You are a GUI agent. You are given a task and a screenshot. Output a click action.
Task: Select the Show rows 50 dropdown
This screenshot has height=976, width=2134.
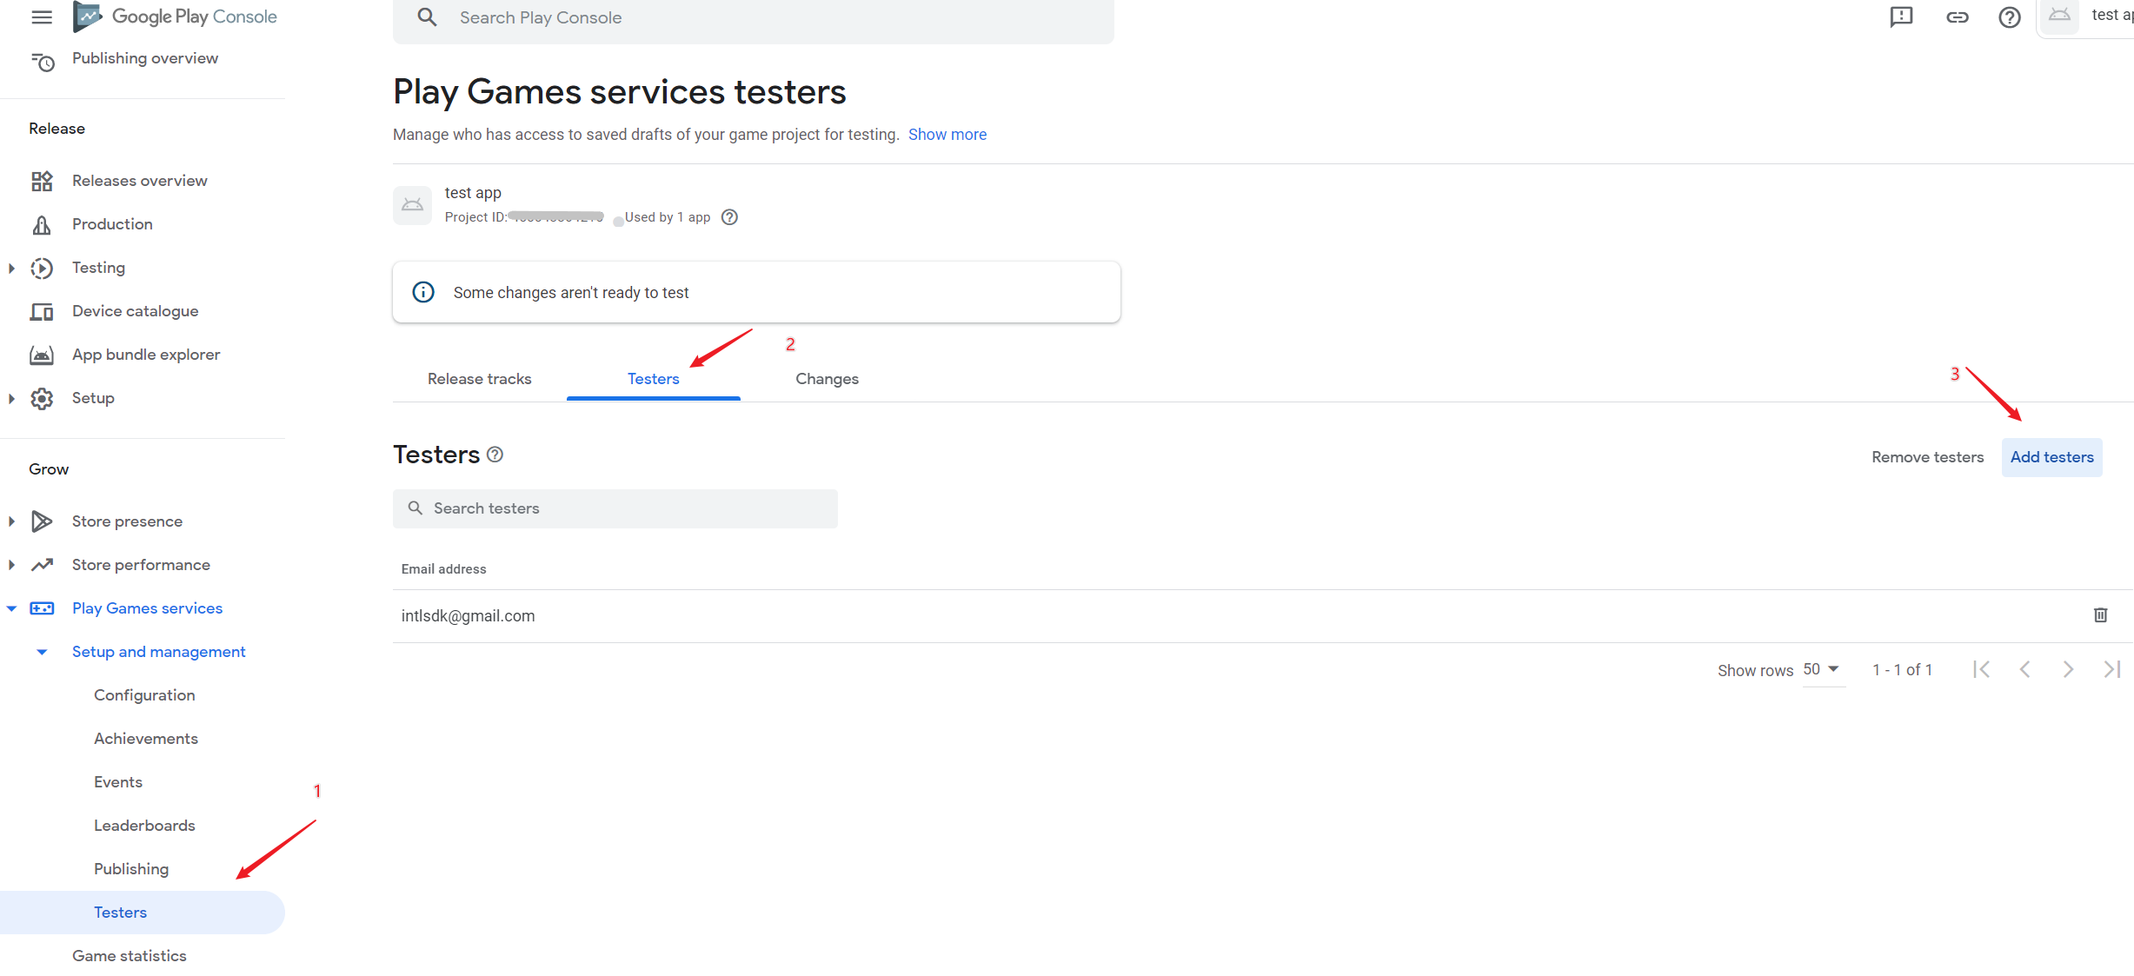[x=1821, y=667]
